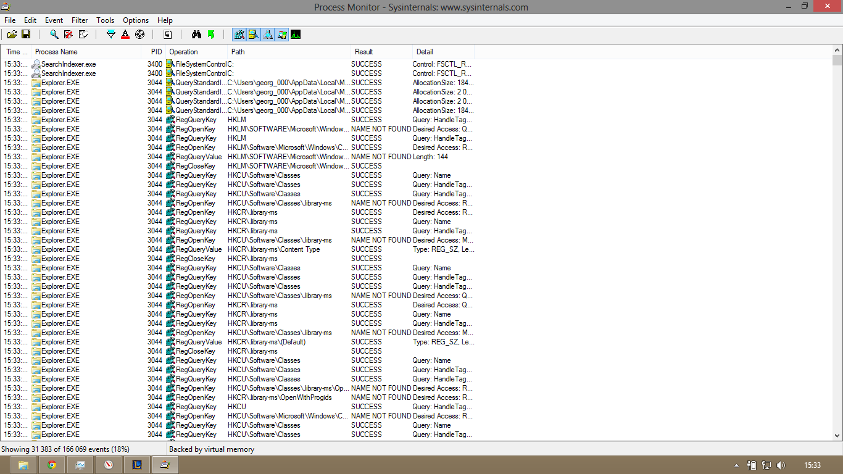This screenshot has width=843, height=474.
Task: Open the Tools menu
Action: (x=106, y=20)
